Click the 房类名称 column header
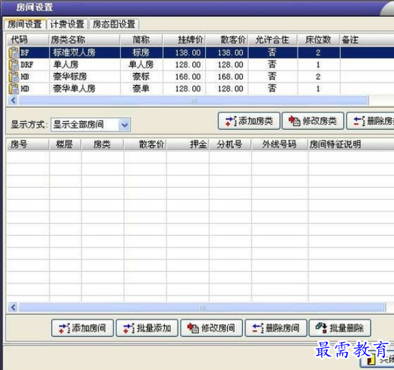The height and width of the screenshot is (370, 394). point(85,40)
